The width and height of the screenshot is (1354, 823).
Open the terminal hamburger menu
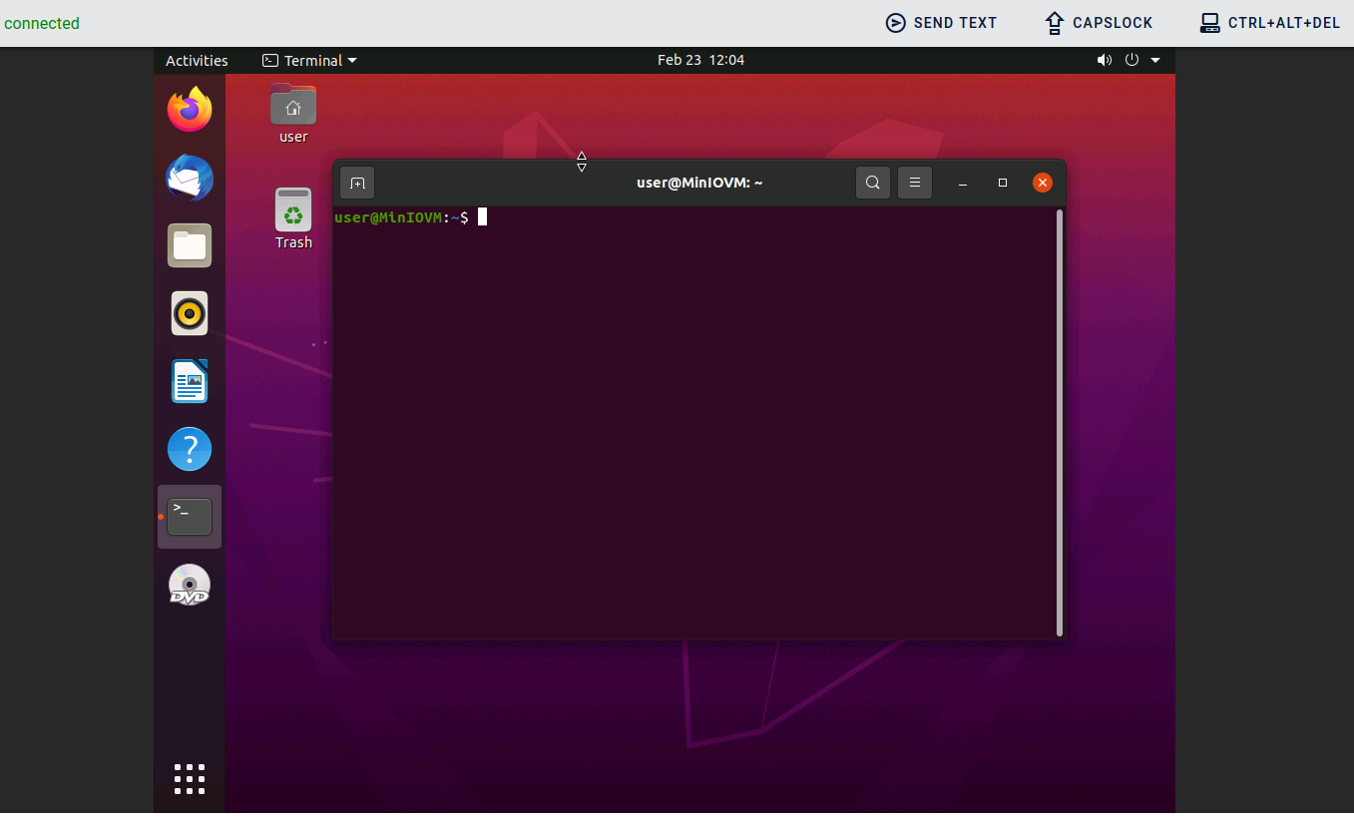coord(914,183)
